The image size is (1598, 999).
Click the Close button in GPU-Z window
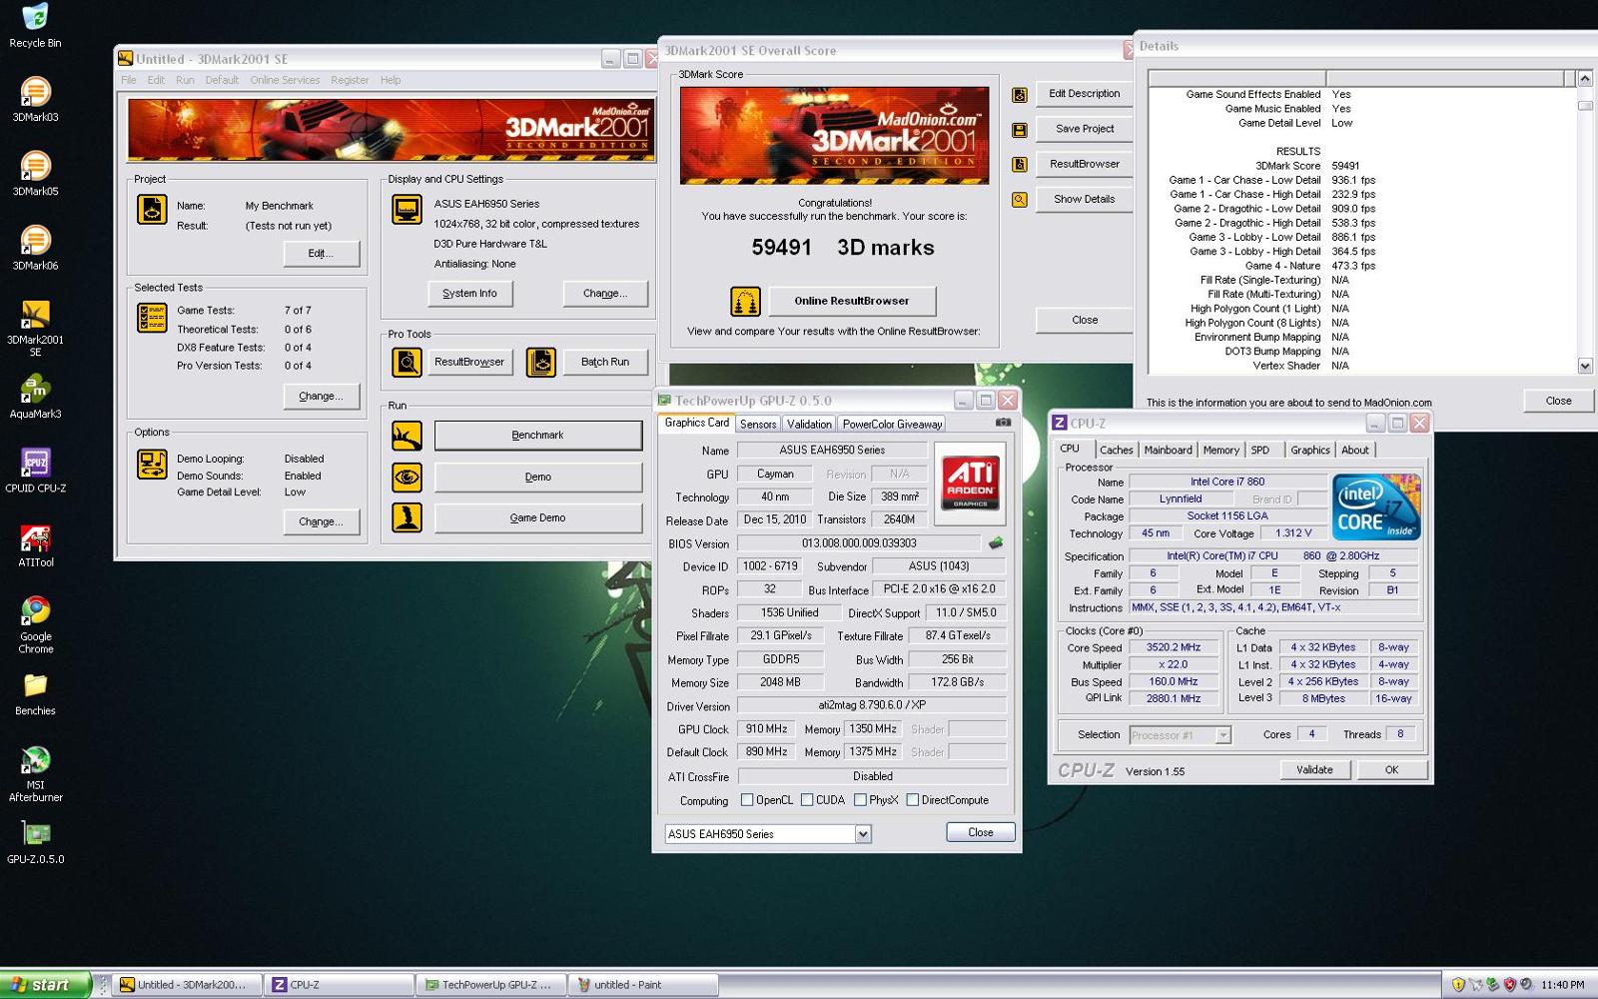pyautogui.click(x=981, y=833)
